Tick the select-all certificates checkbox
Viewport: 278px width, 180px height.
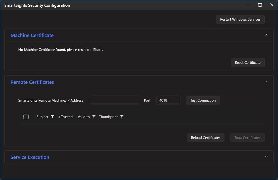pyautogui.click(x=26, y=117)
